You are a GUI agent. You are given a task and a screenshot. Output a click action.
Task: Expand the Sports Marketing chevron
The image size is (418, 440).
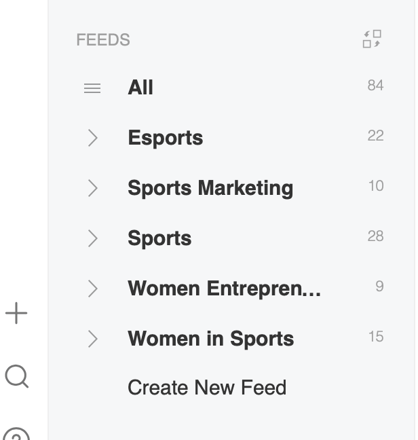coord(93,188)
